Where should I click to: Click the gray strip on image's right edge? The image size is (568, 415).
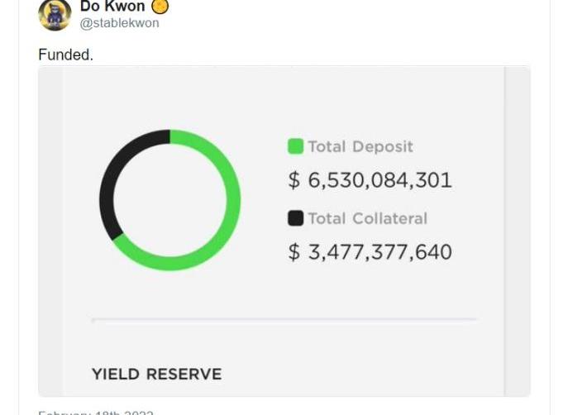pyautogui.click(x=518, y=231)
